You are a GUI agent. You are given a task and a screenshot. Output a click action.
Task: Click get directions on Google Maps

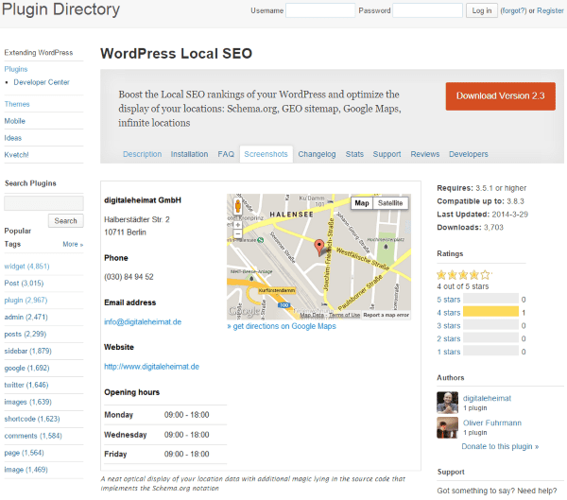click(x=282, y=326)
